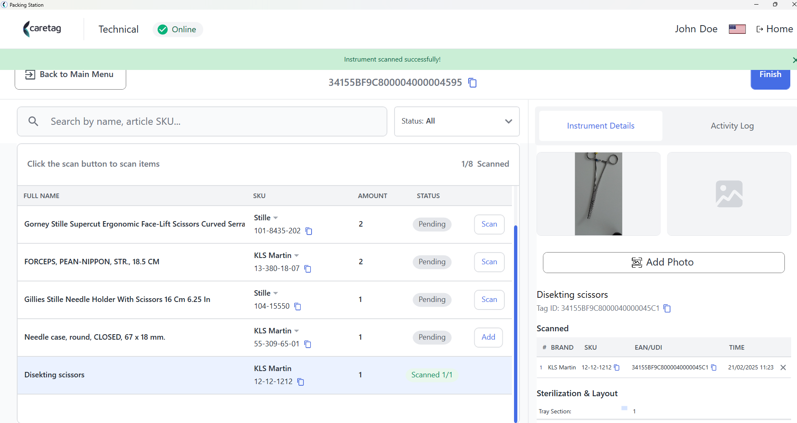Open the scissors instrument photo thumbnail
797x423 pixels.
pos(598,194)
